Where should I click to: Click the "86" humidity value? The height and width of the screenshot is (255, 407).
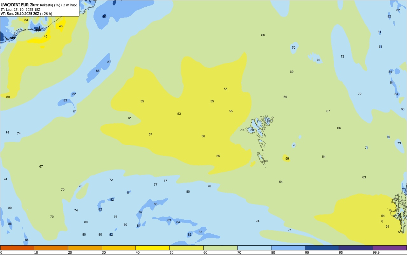coord(10,224)
